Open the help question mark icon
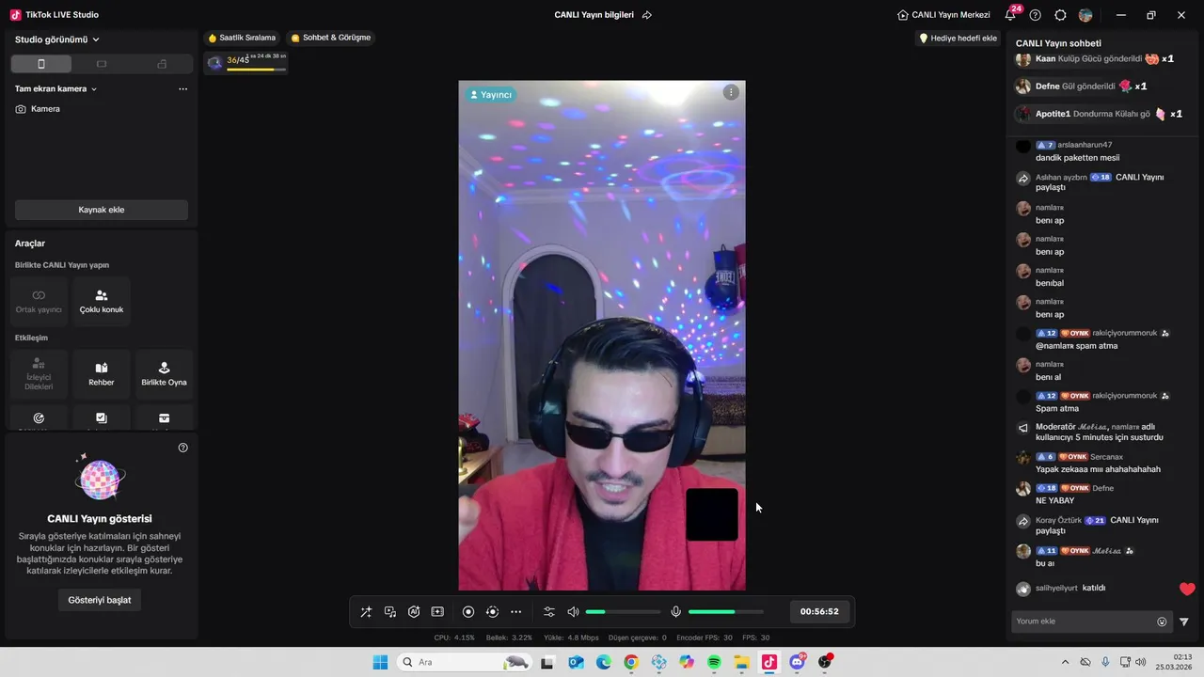Screen dimensions: 1204x677 coord(1036,15)
